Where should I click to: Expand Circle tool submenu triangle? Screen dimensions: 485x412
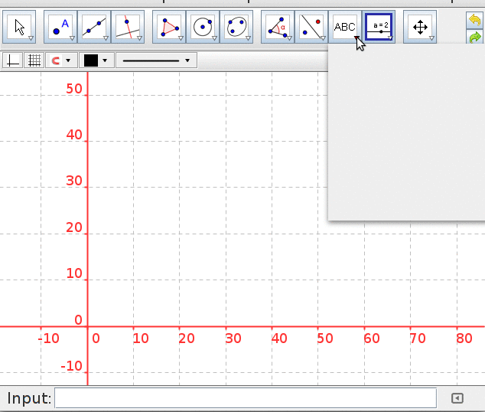(x=215, y=38)
